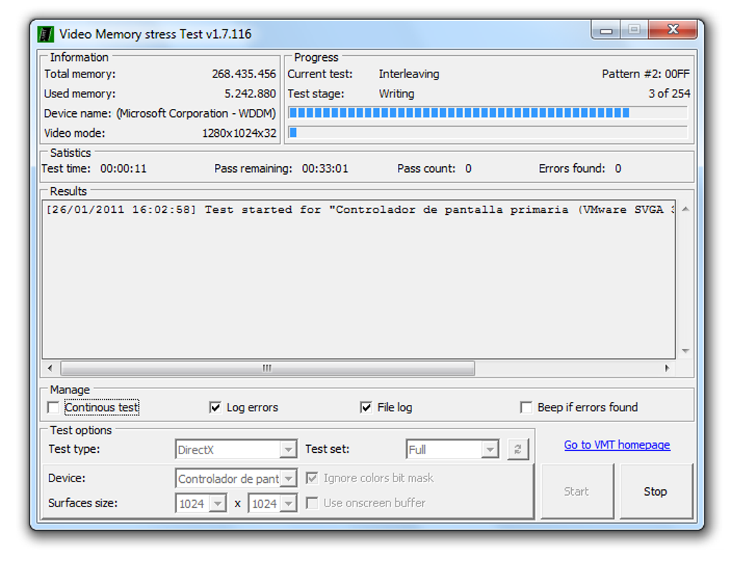Click the Pass count label
731x561 pixels.
click(x=426, y=168)
